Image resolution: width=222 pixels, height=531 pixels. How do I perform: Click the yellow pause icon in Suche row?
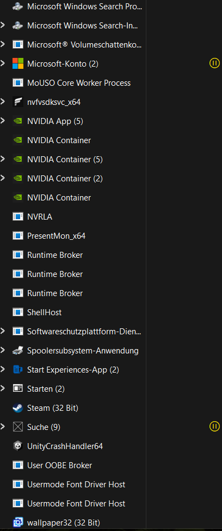pyautogui.click(x=214, y=426)
